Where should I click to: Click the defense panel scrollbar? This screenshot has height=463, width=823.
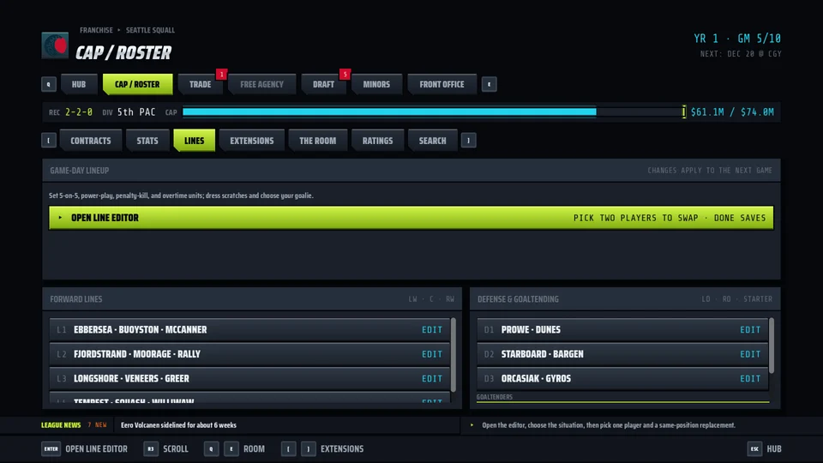772,346
